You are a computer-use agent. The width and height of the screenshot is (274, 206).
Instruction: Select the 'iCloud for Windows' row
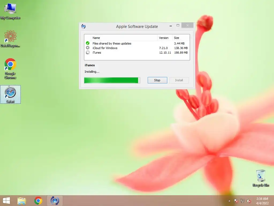click(x=137, y=48)
